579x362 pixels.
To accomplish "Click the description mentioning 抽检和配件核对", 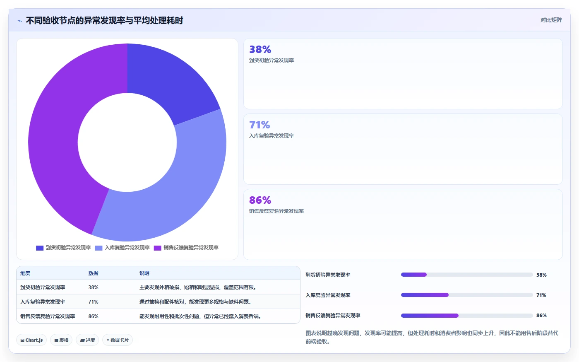I will tap(195, 302).
